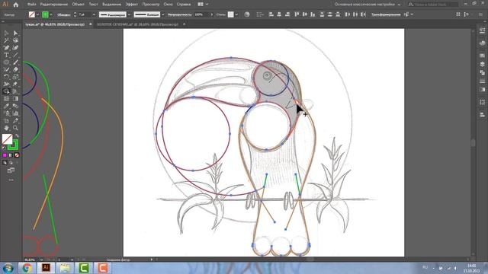Open the brush definition dropdown
The image size is (488, 274).
(162, 14)
